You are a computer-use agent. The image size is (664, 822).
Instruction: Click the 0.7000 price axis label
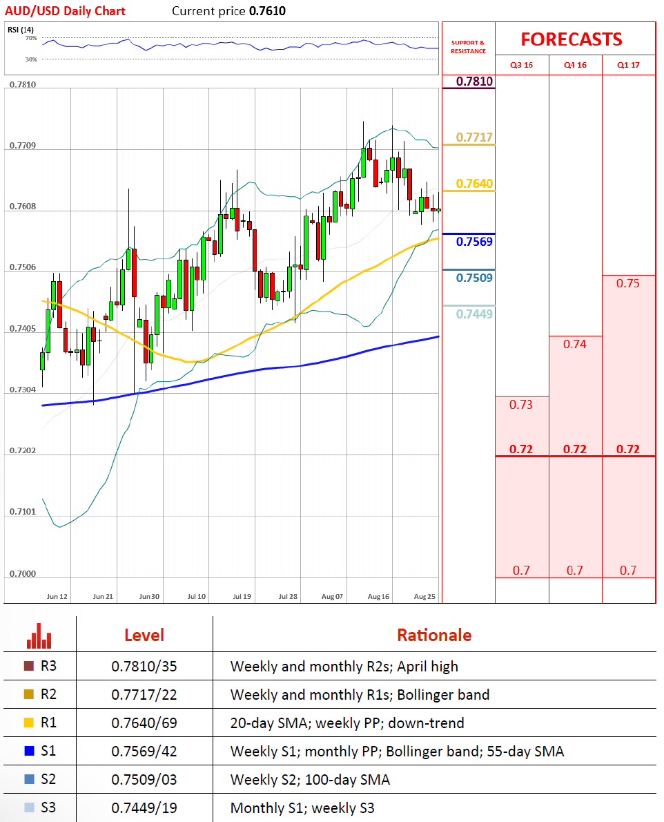(23, 573)
